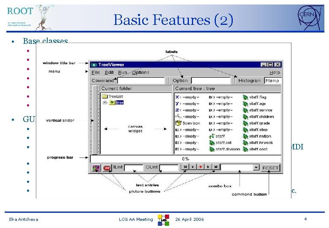The height and width of the screenshot is (228, 329).
Task: Click the RESET command button
Action: pos(270,168)
